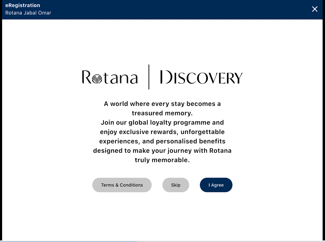Review terms by clicking Terms & Conditions

(x=122, y=185)
